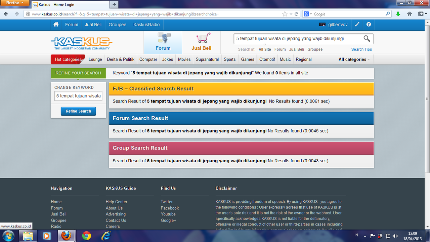This screenshot has height=242, width=430.
Task: Restrict search to Forum option
Action: point(280,49)
